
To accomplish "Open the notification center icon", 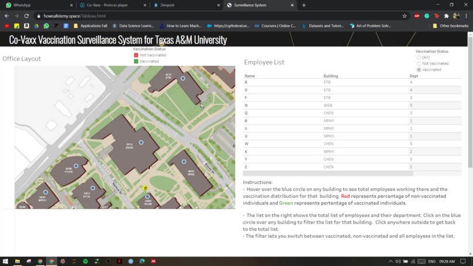I will pos(463,261).
